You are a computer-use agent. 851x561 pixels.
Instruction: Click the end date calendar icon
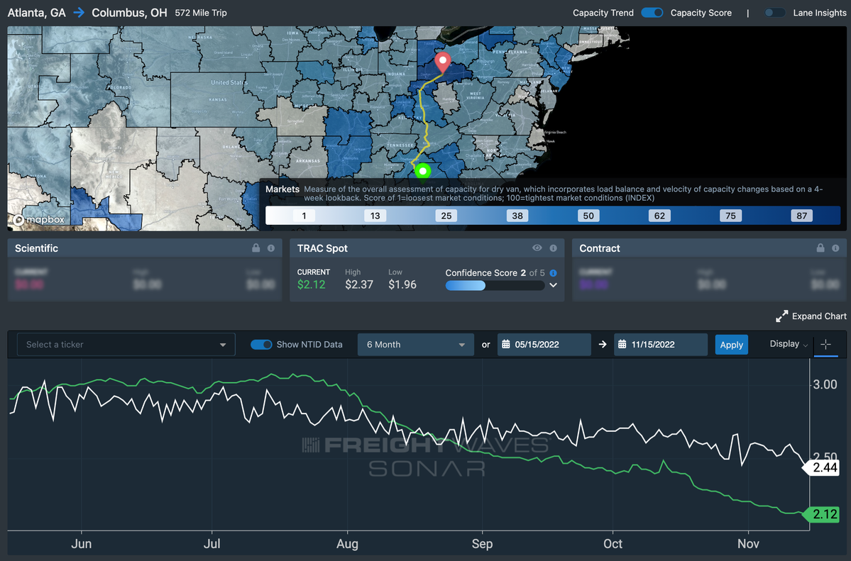(622, 345)
